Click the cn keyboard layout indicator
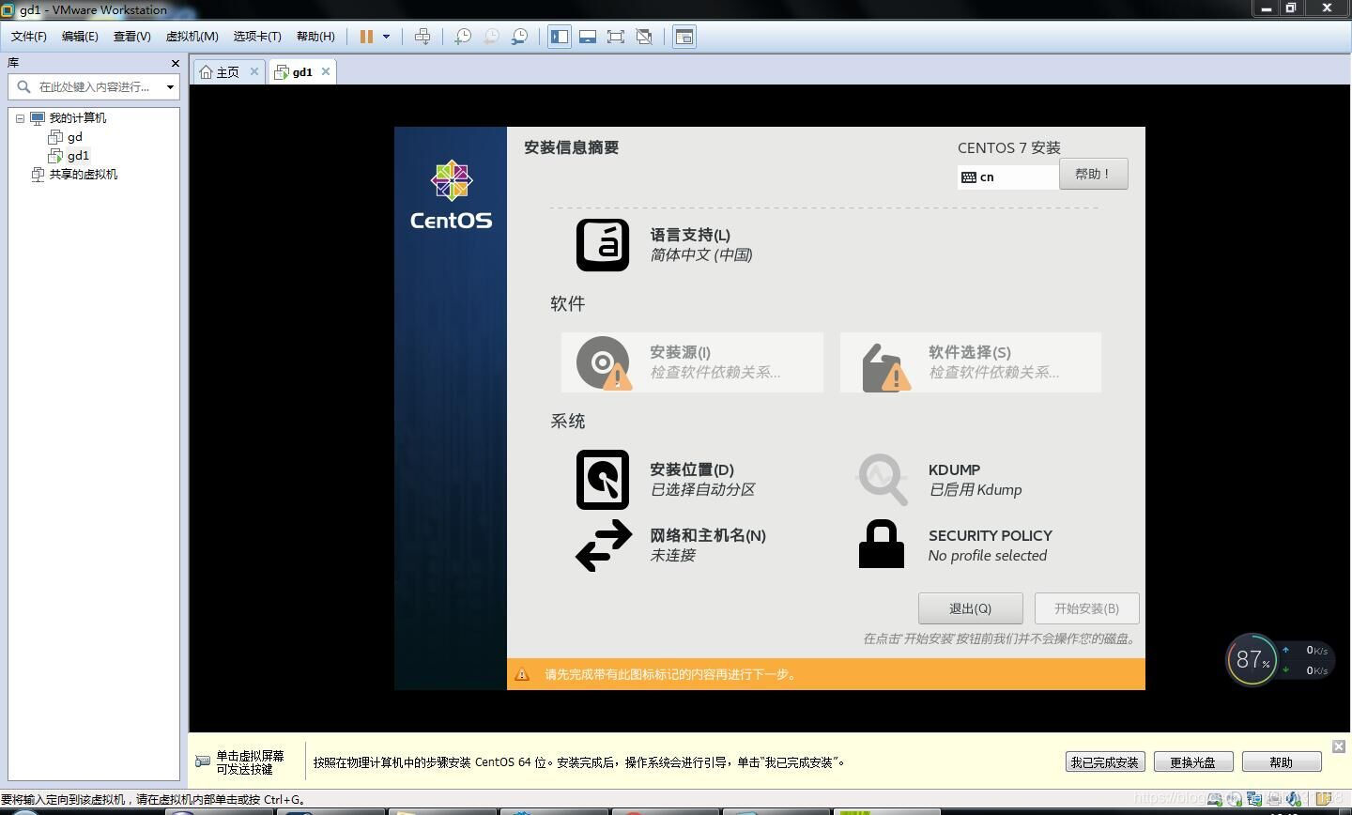Screen dimensions: 1352x815 pyautogui.click(x=1008, y=177)
